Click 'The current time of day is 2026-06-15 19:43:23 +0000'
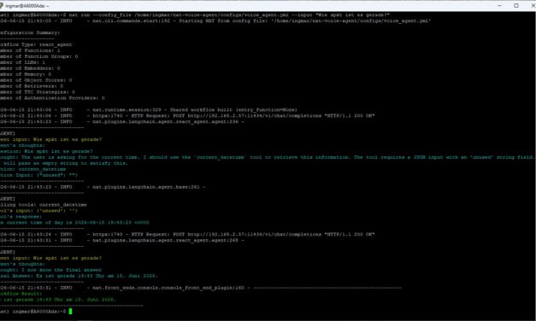This screenshot has width=536, height=321. [x=75, y=223]
